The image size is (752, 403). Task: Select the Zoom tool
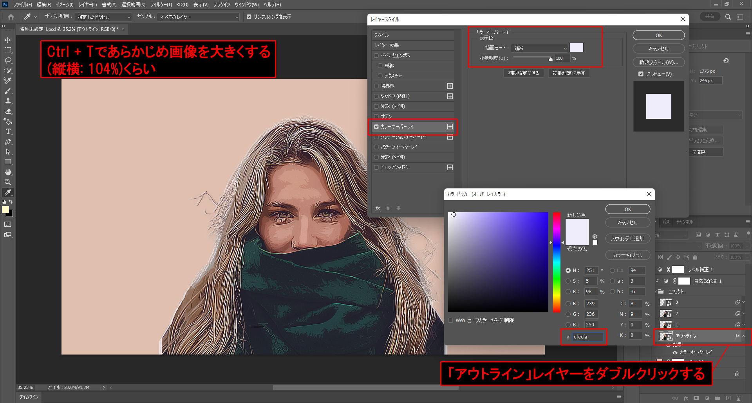tap(8, 183)
